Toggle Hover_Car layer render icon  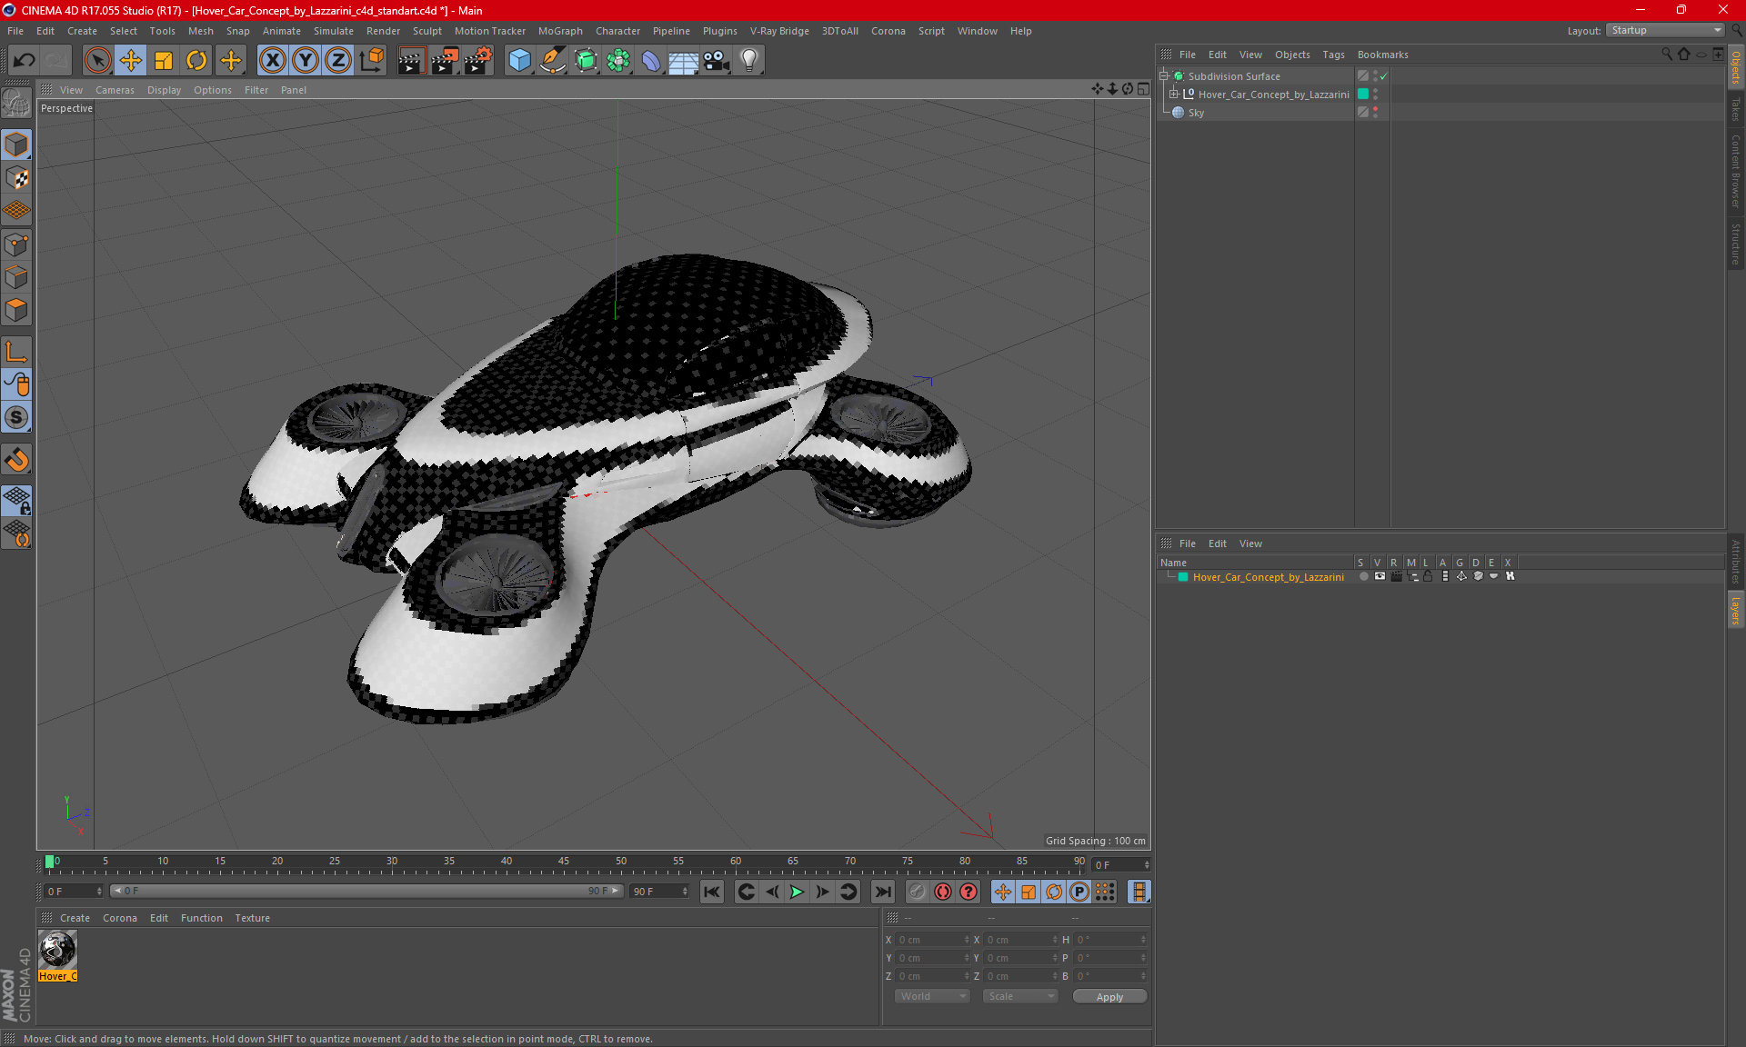coord(1396,576)
